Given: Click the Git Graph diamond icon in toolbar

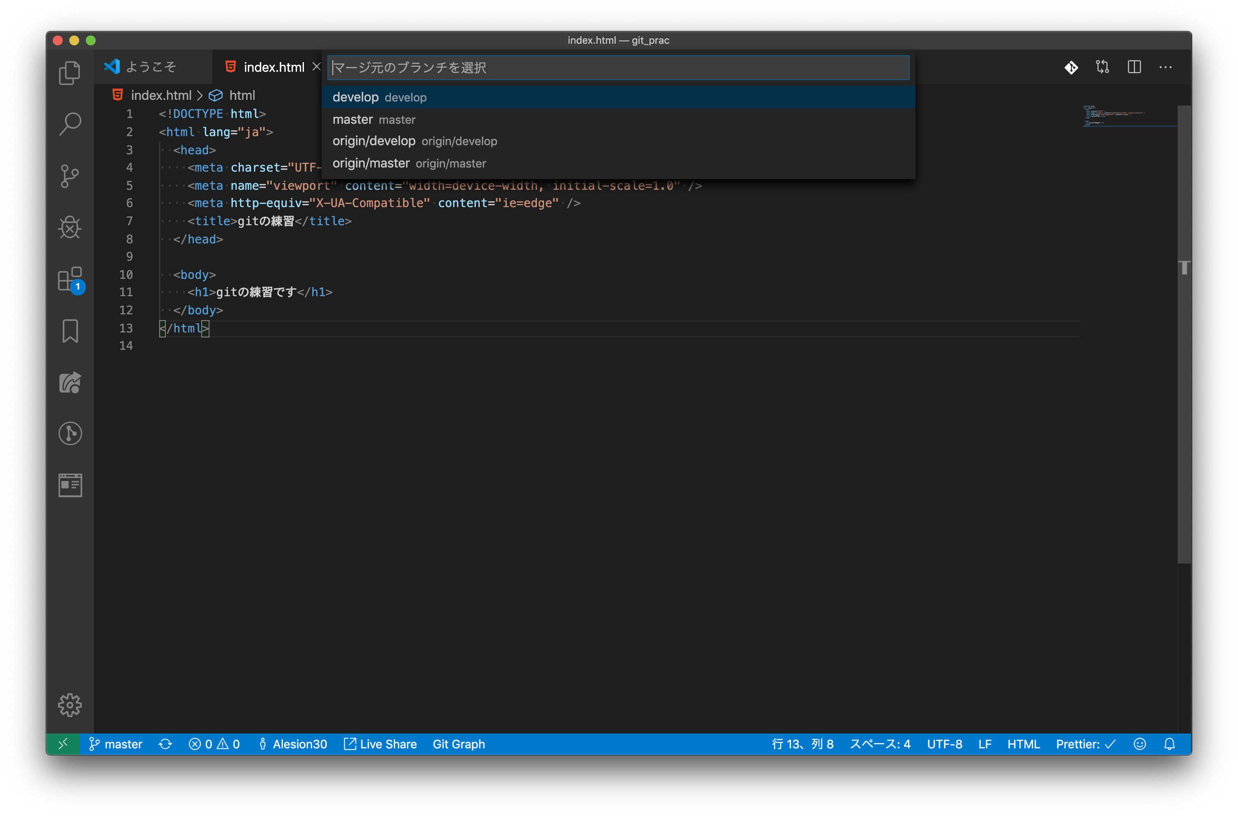Looking at the screenshot, I should 1071,67.
